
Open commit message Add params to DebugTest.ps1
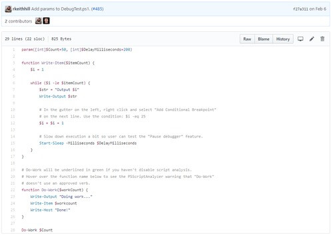click(61, 9)
